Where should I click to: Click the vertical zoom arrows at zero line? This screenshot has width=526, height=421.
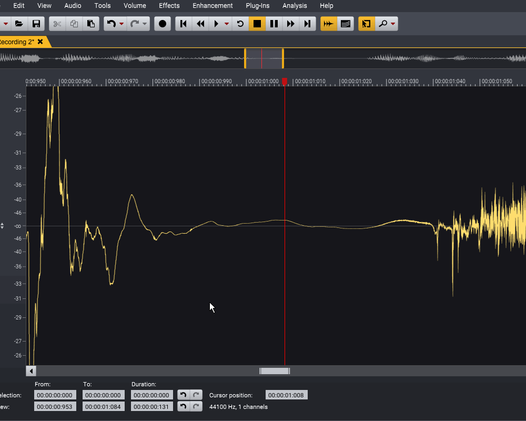point(2,226)
